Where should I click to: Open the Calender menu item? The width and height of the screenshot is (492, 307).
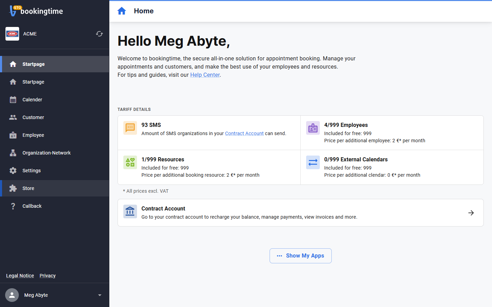click(x=55, y=100)
